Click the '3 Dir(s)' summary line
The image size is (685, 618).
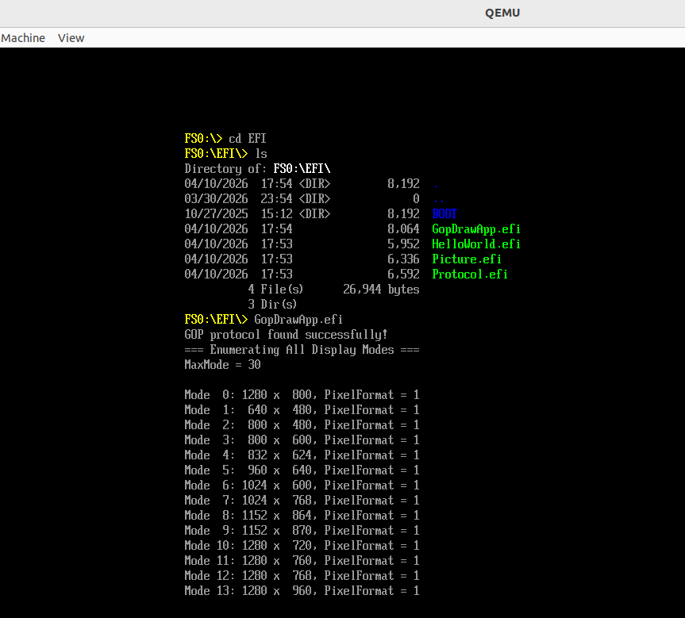tap(272, 304)
